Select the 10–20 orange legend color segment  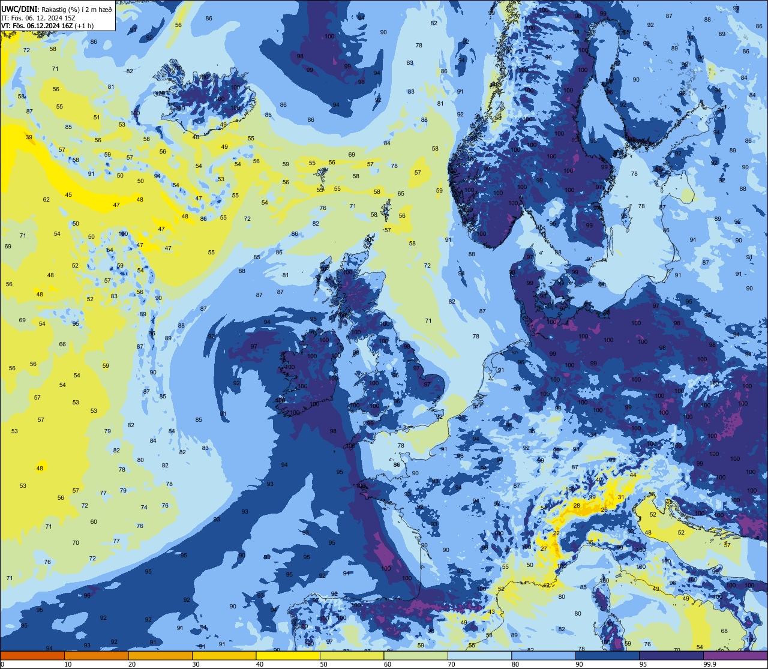click(x=96, y=656)
